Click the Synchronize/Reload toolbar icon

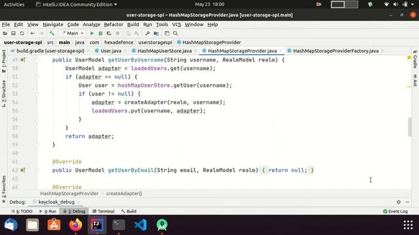pyautogui.click(x=22, y=33)
